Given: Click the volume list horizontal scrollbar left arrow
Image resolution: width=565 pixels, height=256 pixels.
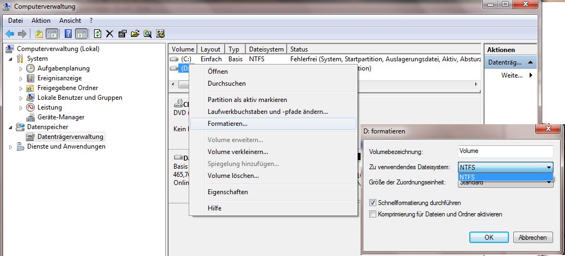Looking at the screenshot, I should click(x=173, y=84).
